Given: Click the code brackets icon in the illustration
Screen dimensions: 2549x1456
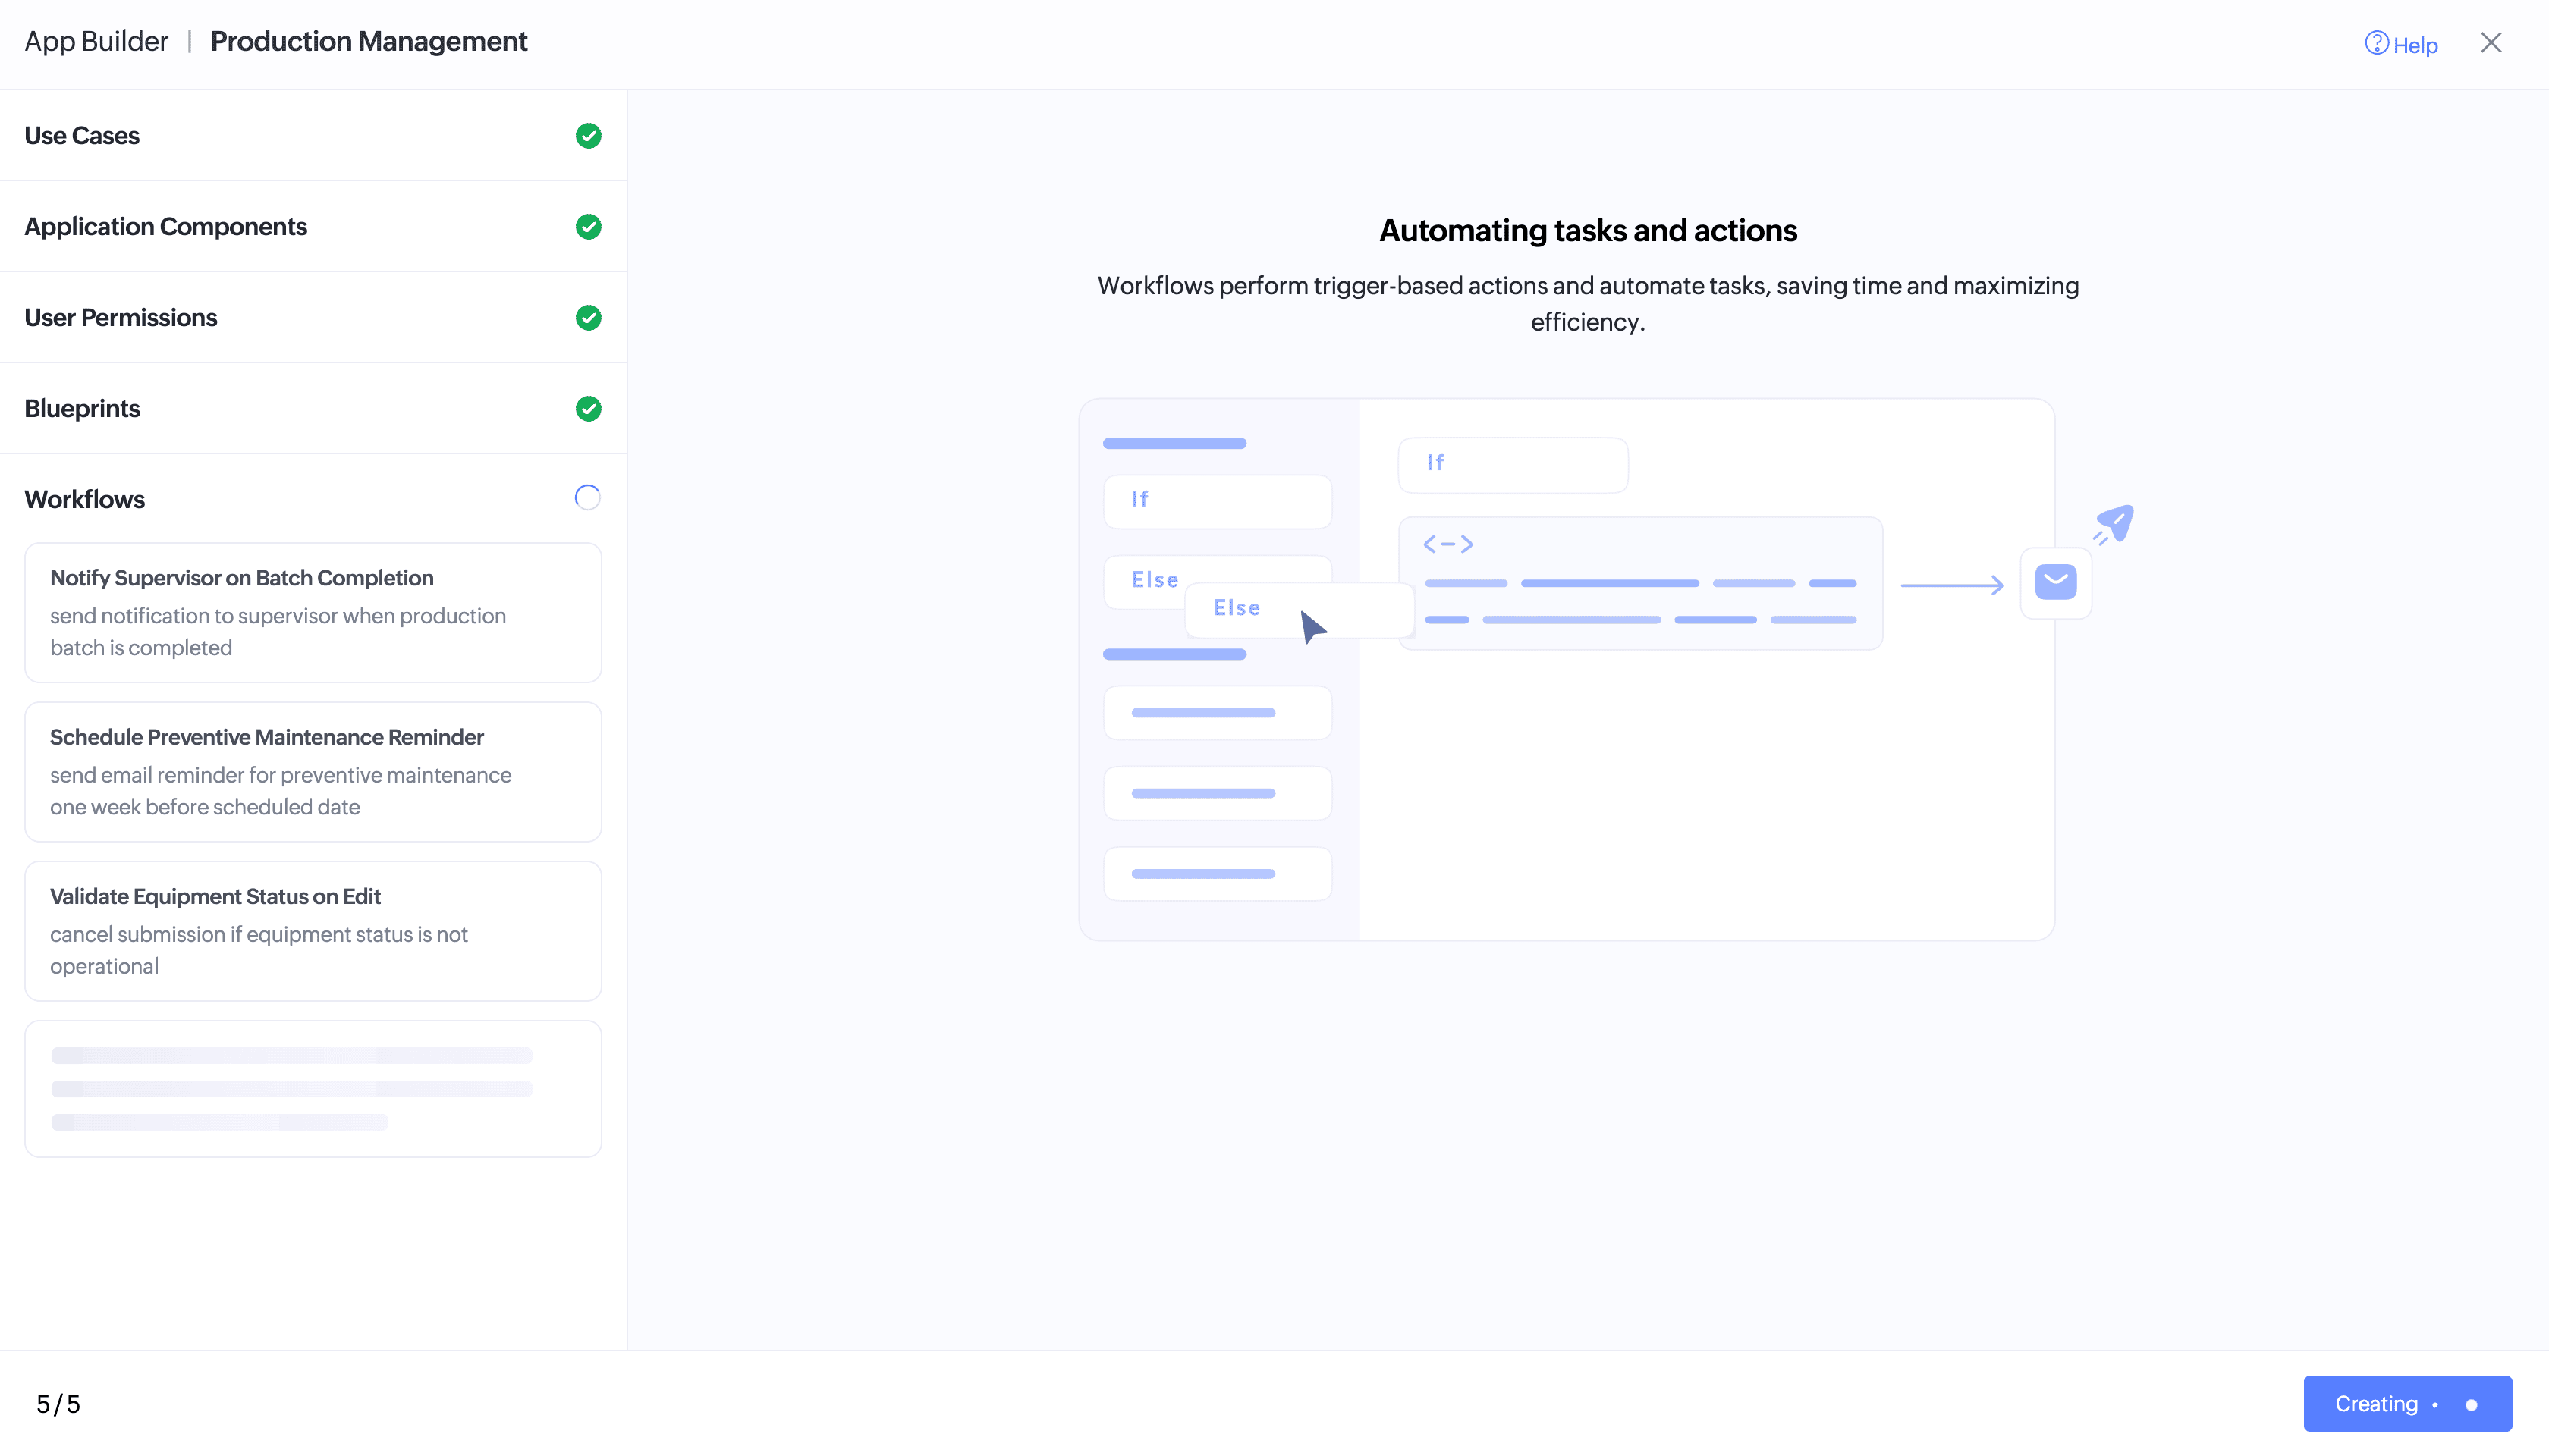Looking at the screenshot, I should pos(1447,544).
